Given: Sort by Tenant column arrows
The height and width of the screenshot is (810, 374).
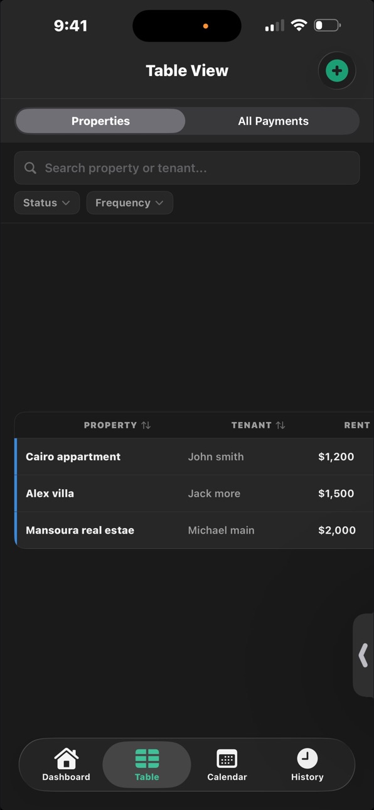Looking at the screenshot, I should click(280, 425).
